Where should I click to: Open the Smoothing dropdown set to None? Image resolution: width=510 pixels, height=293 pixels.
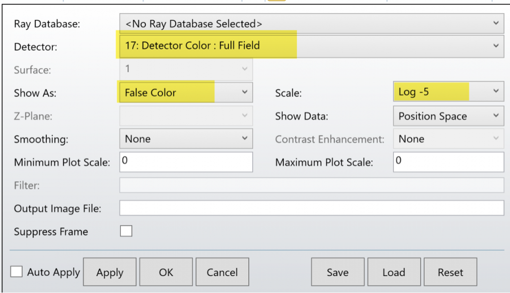[x=186, y=139]
